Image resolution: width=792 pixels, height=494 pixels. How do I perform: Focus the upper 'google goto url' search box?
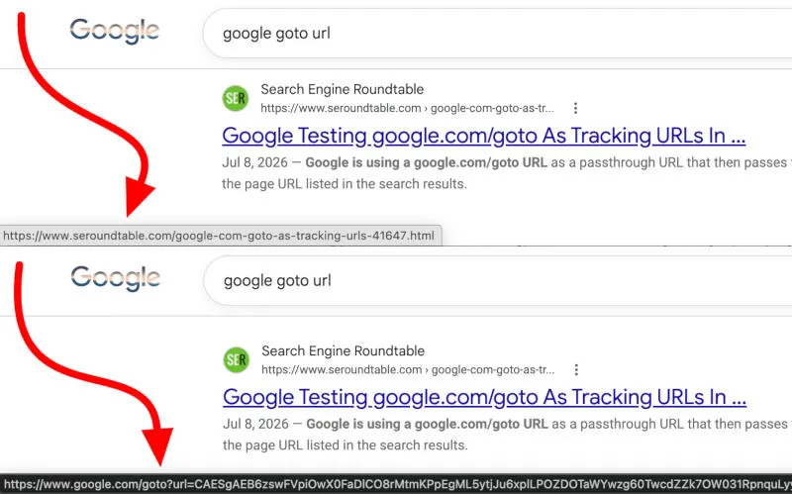pos(497,34)
